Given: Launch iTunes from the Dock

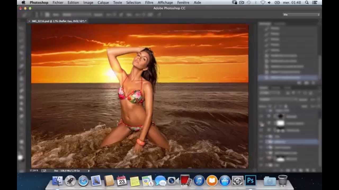Looking at the screenshot, I should 199,181.
